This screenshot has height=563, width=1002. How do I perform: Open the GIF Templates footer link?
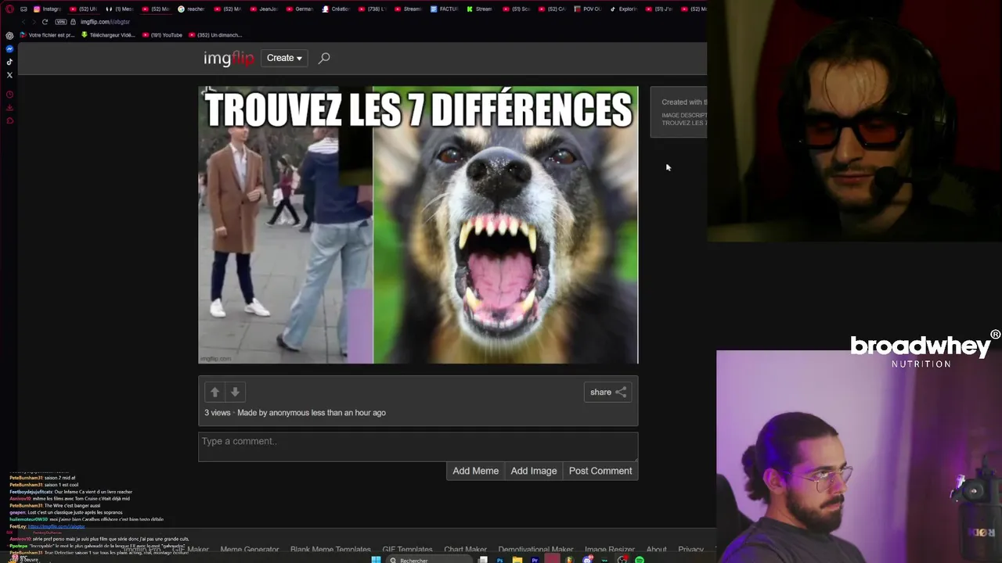pyautogui.click(x=407, y=550)
